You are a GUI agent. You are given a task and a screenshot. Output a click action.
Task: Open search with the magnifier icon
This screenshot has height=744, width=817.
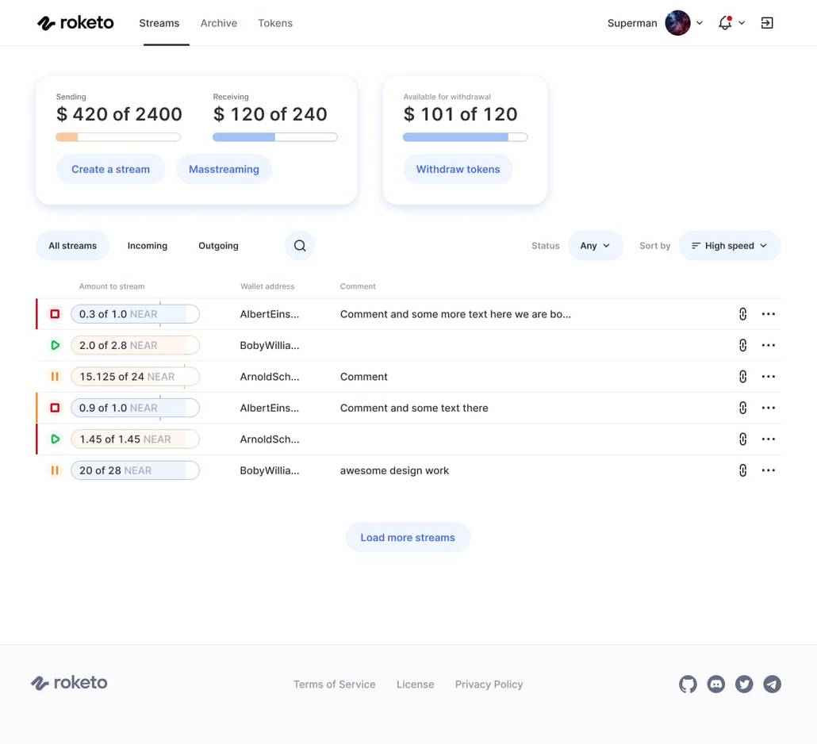click(299, 245)
